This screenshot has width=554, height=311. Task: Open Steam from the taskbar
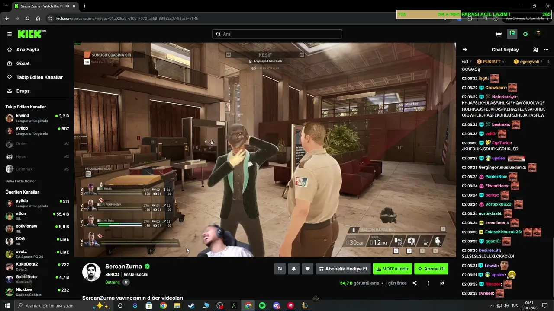[191, 306]
